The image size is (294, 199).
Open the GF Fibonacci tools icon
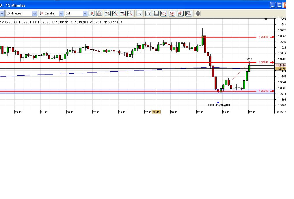[x=180, y=13]
